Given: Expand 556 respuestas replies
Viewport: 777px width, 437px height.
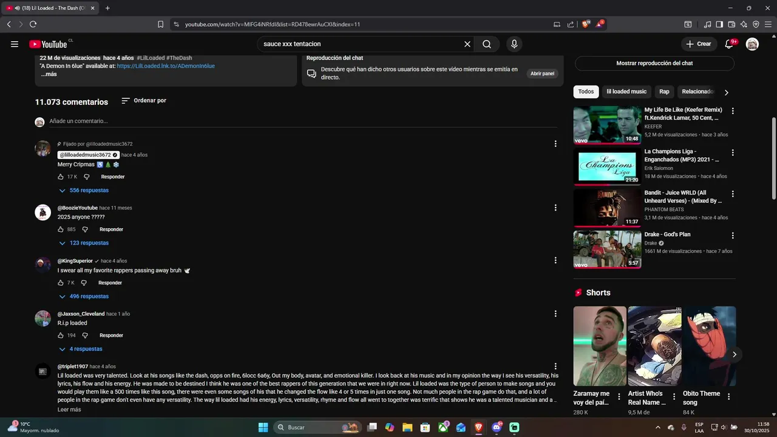Looking at the screenshot, I should [84, 191].
